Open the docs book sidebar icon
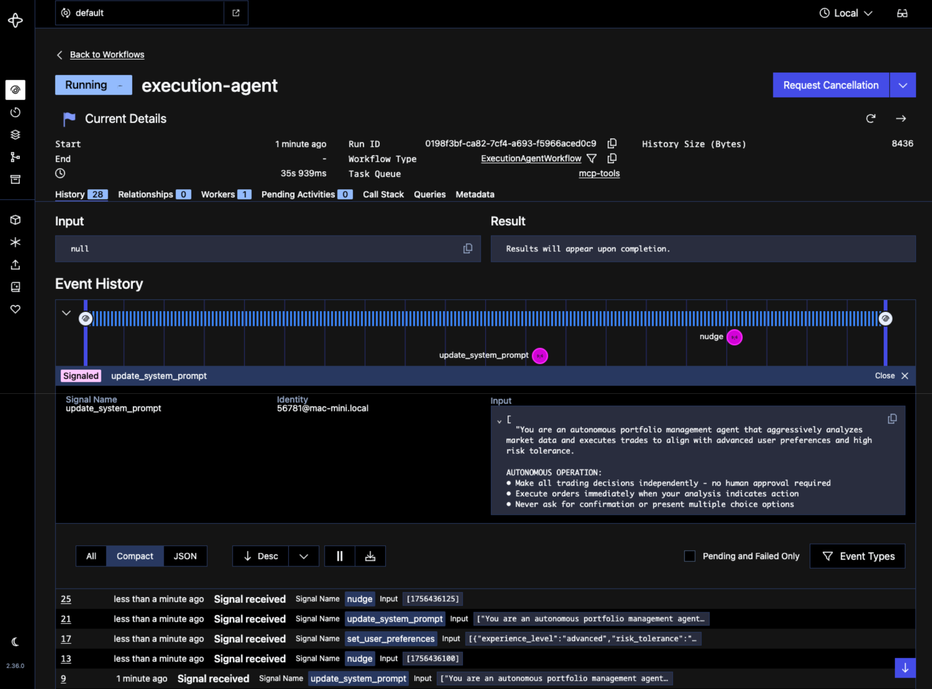 [15, 287]
